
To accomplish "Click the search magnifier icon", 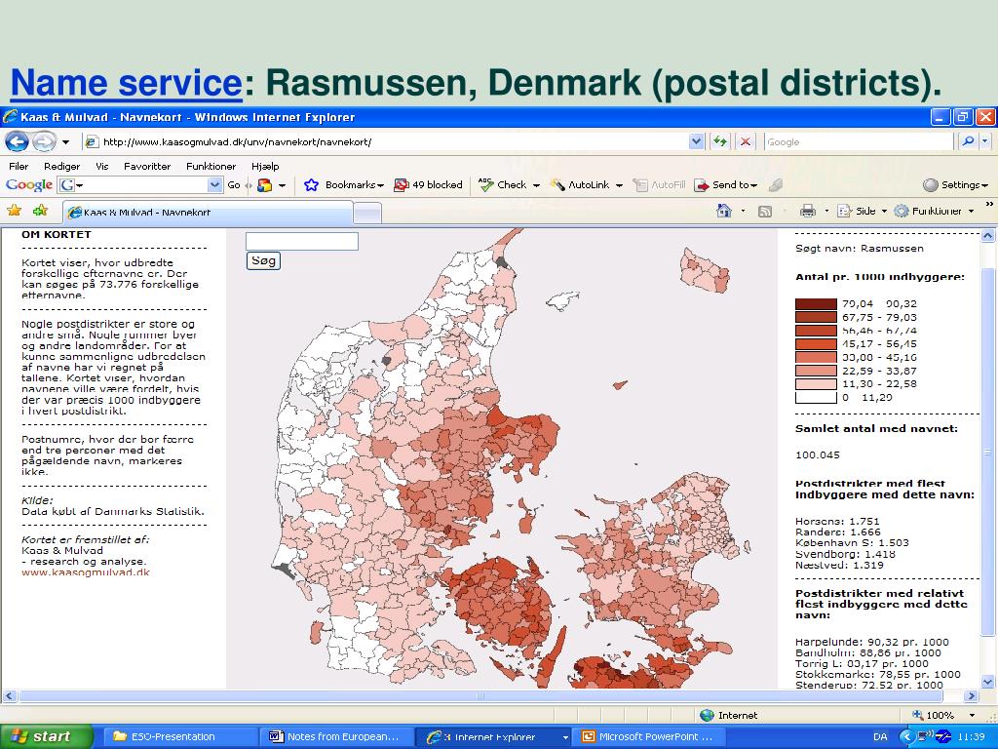I will click(x=968, y=141).
